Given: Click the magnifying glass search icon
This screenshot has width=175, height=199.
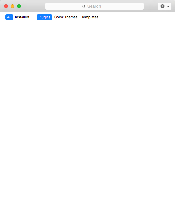Looking at the screenshot, I should click(83, 6).
